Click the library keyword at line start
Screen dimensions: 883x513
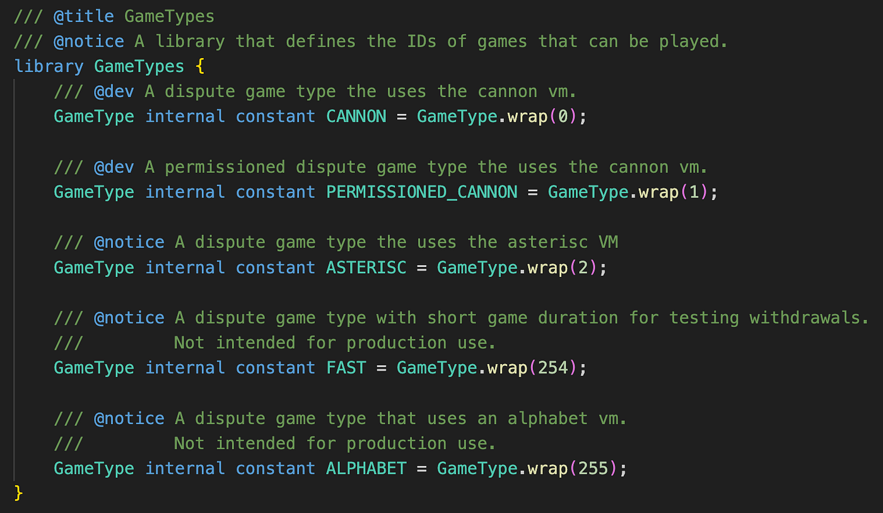(x=49, y=66)
